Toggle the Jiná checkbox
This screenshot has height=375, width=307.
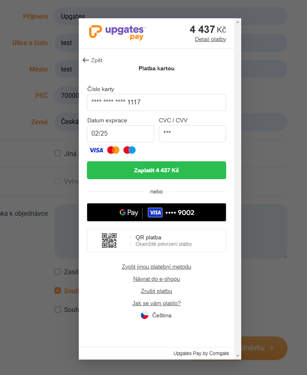58,153
